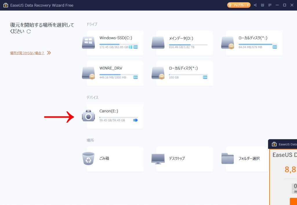Click the SSD badge on Windows-SSD(C:)
Viewport: 297px width, 205px height.
click(x=135, y=47)
